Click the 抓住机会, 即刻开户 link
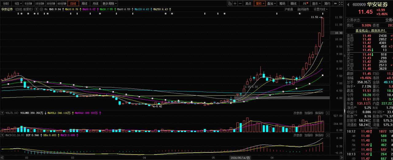Viewport: 393px width, 160px height. pos(371,31)
